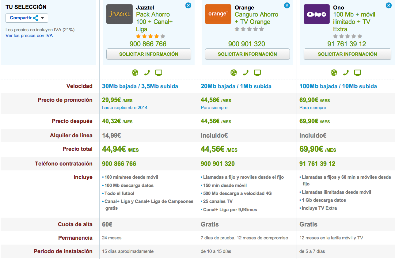The image size is (395, 259).
Task: Click Orange phone in Teléfono contratación row
Action: click(x=218, y=164)
